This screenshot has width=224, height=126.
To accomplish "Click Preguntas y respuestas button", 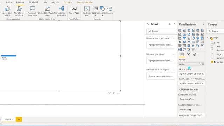I will click(33, 12).
